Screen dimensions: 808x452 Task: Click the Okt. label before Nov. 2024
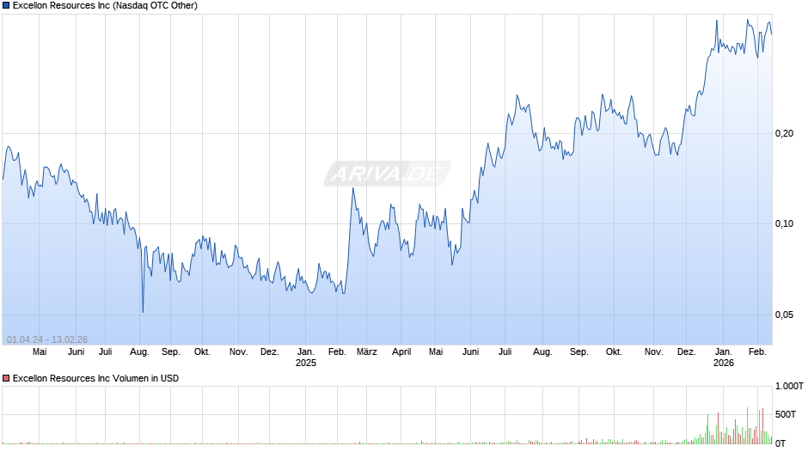(x=202, y=351)
